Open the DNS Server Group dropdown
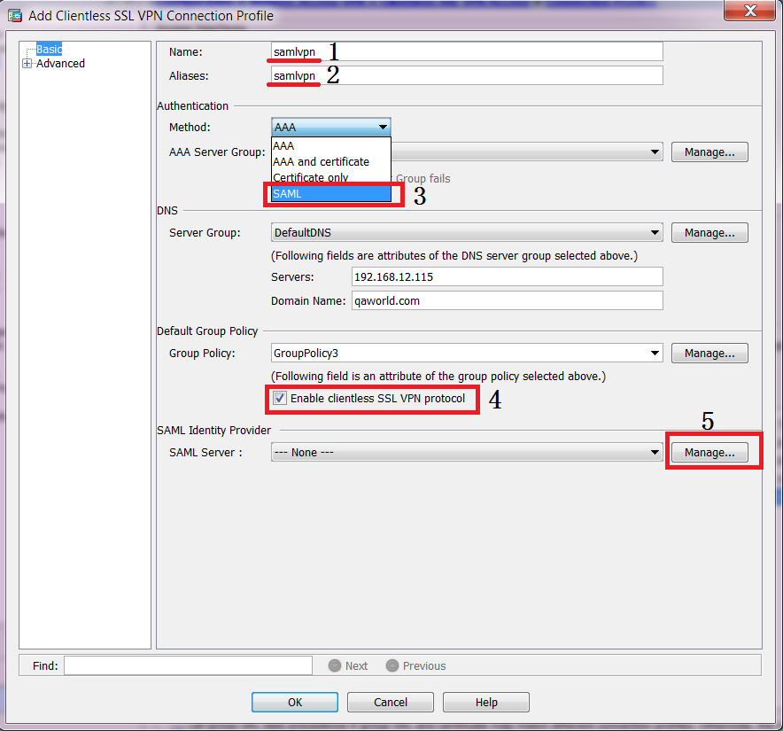The height and width of the screenshot is (731, 783). point(655,233)
